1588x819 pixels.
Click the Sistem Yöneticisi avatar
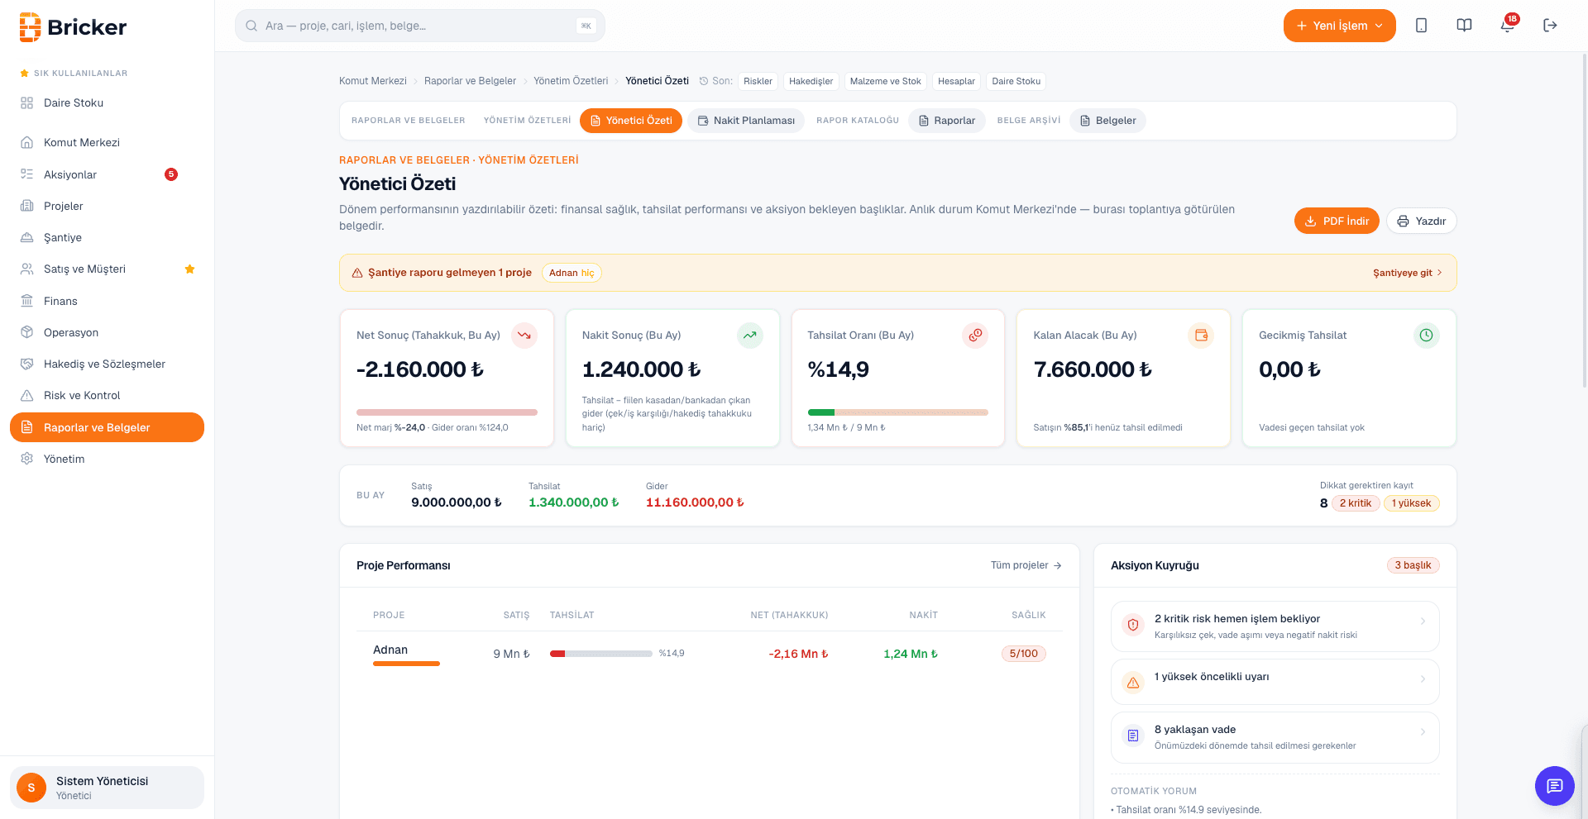click(x=31, y=788)
